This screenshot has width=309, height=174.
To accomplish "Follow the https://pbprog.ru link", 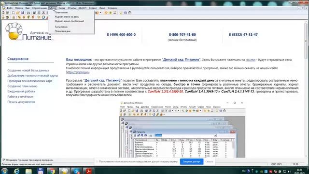I will click(x=78, y=72).
